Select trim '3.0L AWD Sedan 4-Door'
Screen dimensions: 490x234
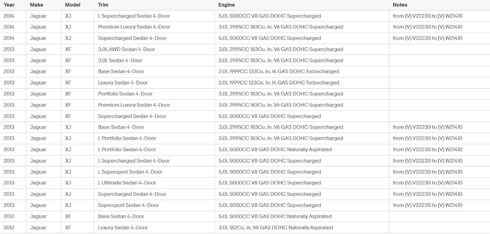tap(126, 49)
